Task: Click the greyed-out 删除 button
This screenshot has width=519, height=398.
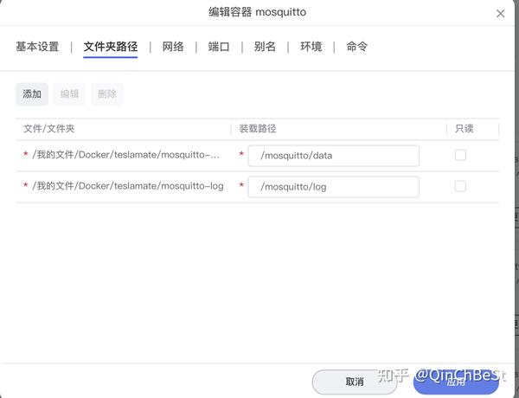Action: pos(107,94)
